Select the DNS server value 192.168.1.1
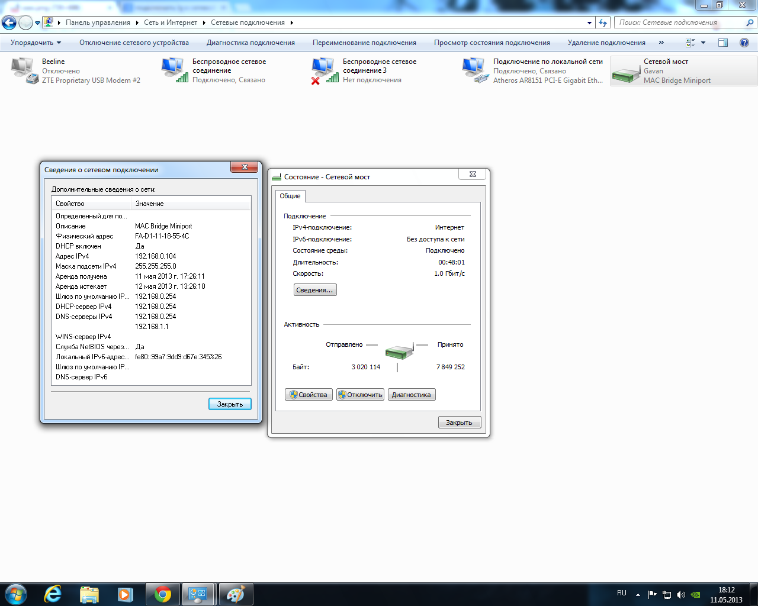Viewport: 758px width, 606px height. coord(152,327)
